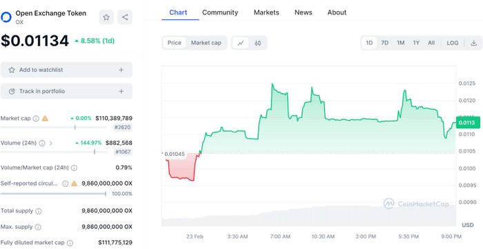Enable LOG scale on chart
This screenshot has height=249, width=483.
453,43
